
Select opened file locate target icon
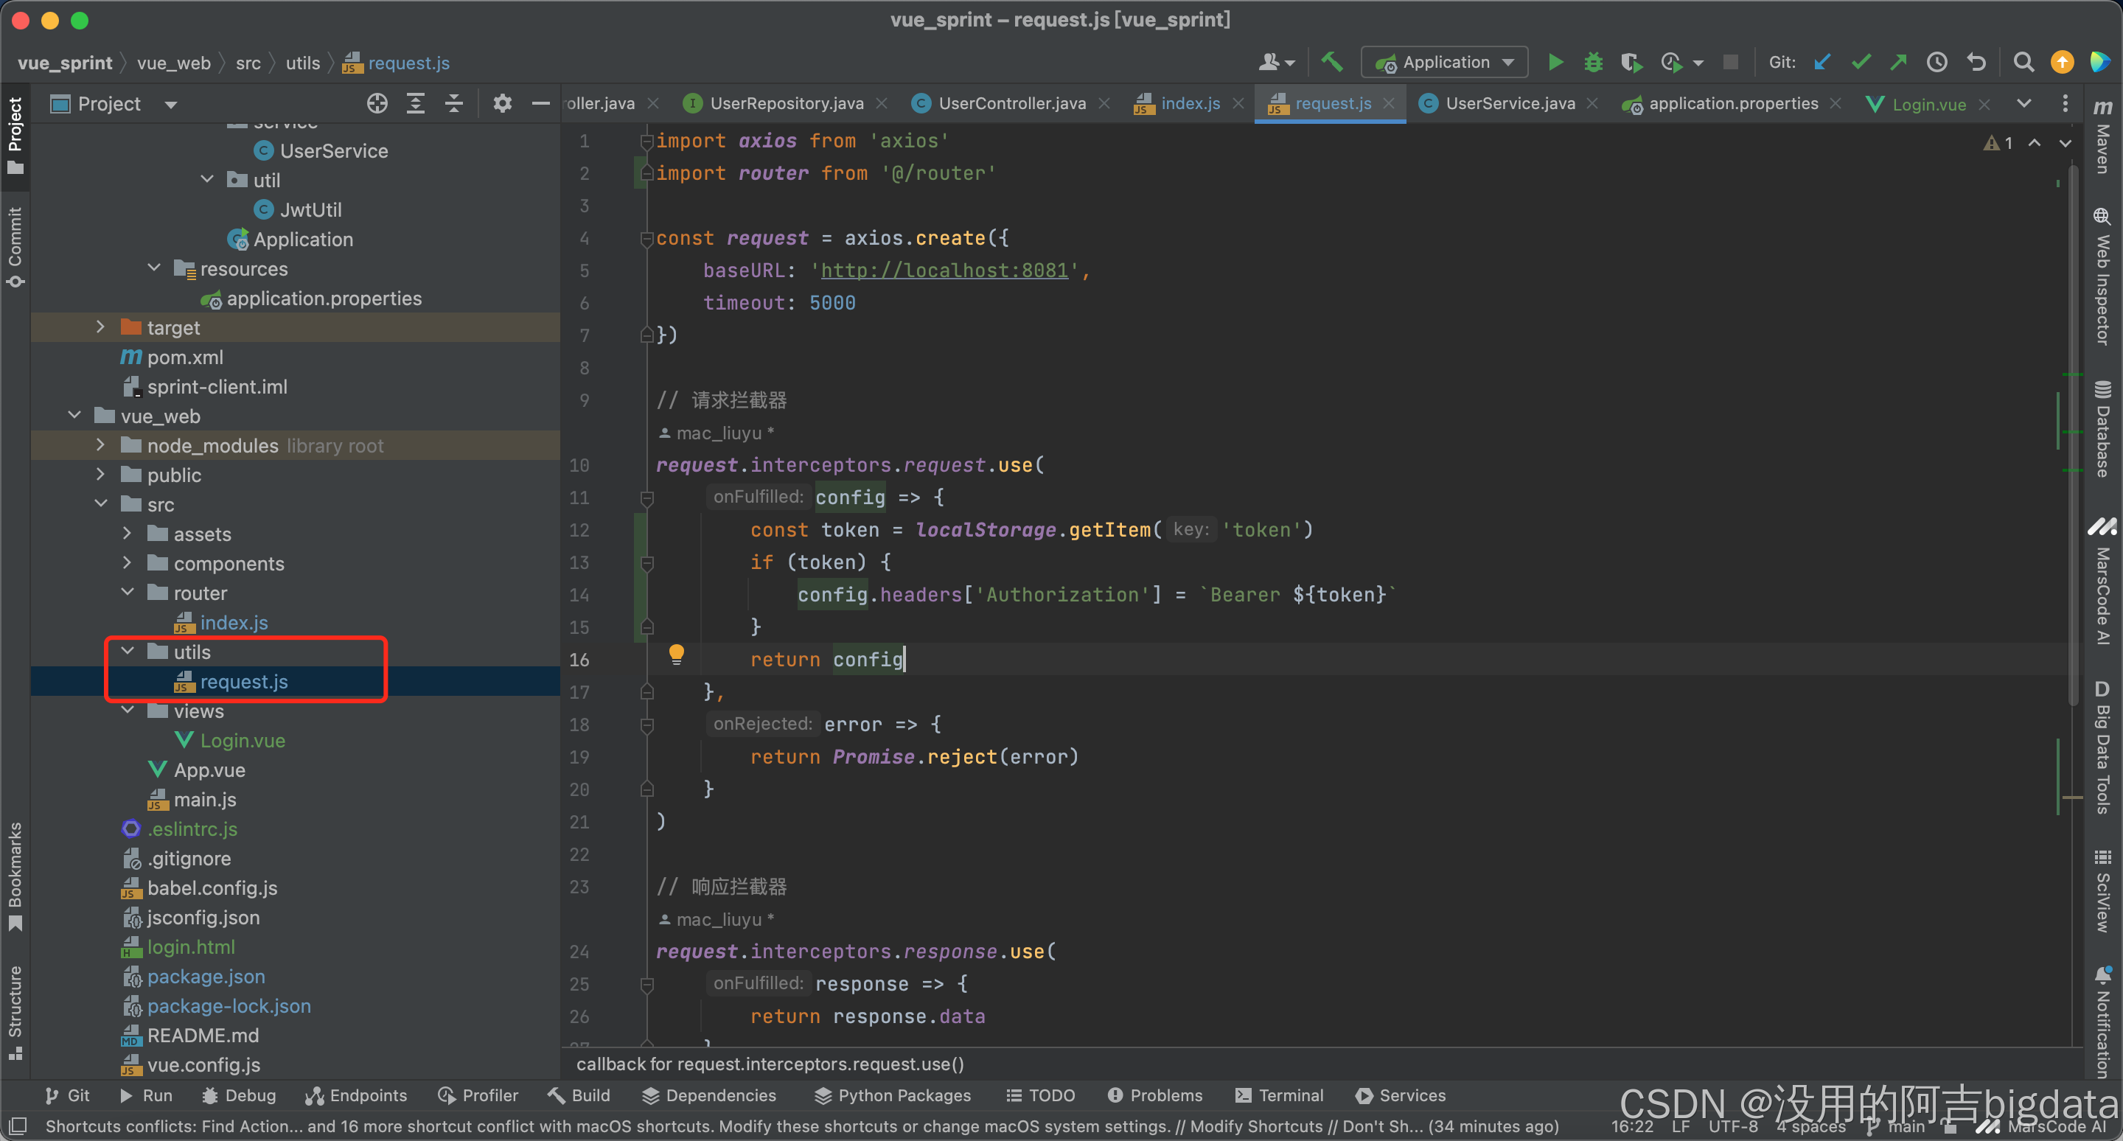377,104
